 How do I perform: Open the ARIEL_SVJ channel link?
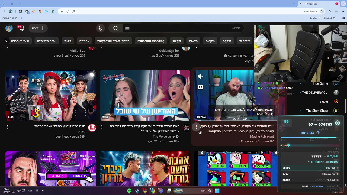point(78,51)
